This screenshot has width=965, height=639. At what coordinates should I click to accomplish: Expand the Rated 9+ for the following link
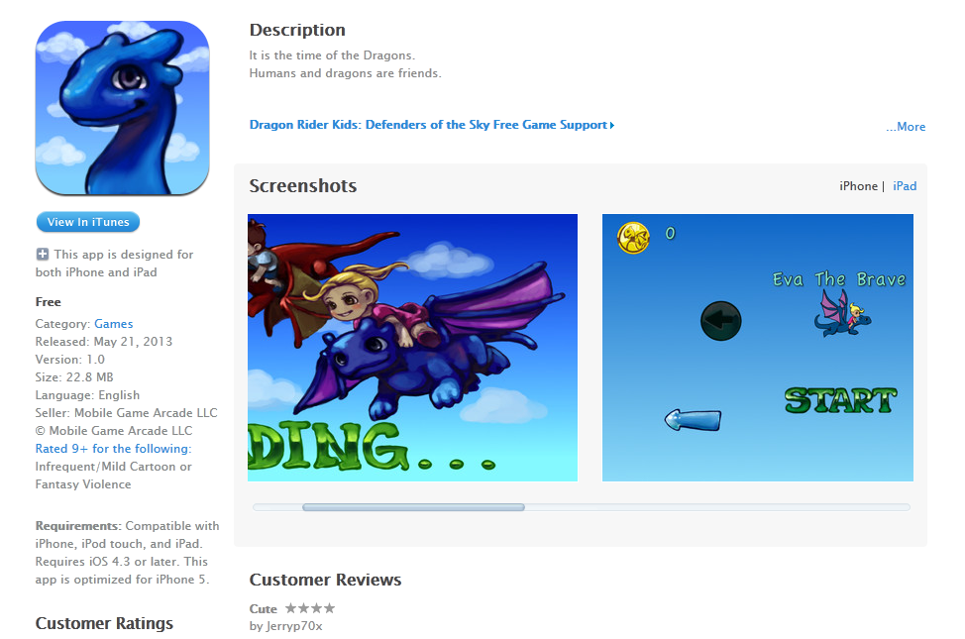tap(113, 449)
